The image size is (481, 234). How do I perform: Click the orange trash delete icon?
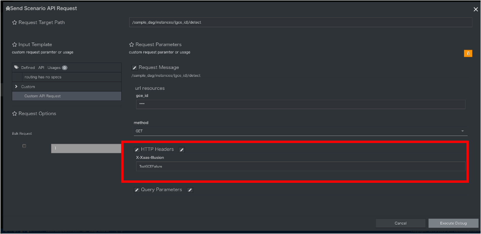(x=468, y=53)
